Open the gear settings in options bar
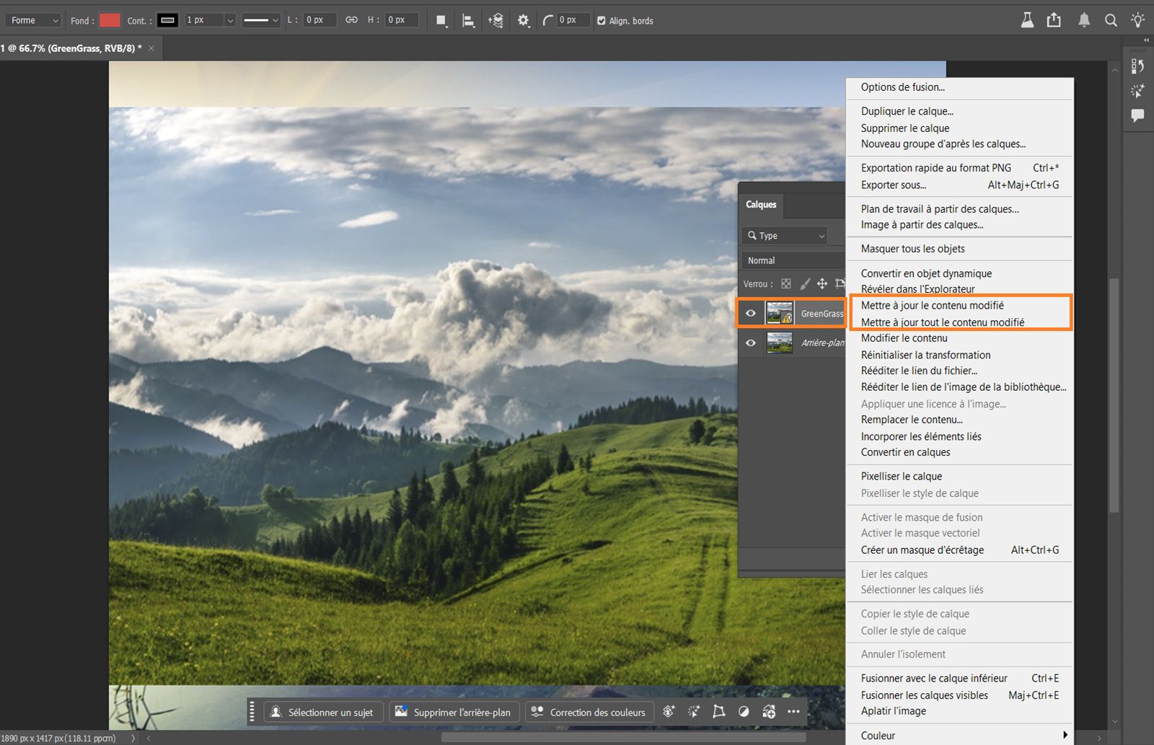This screenshot has width=1154, height=745. coord(524,21)
